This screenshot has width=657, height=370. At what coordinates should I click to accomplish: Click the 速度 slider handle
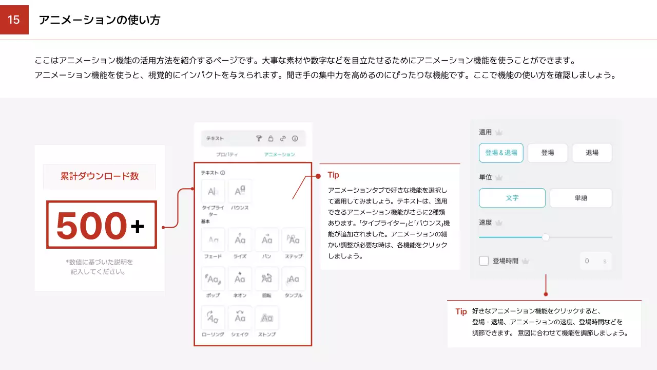point(546,237)
